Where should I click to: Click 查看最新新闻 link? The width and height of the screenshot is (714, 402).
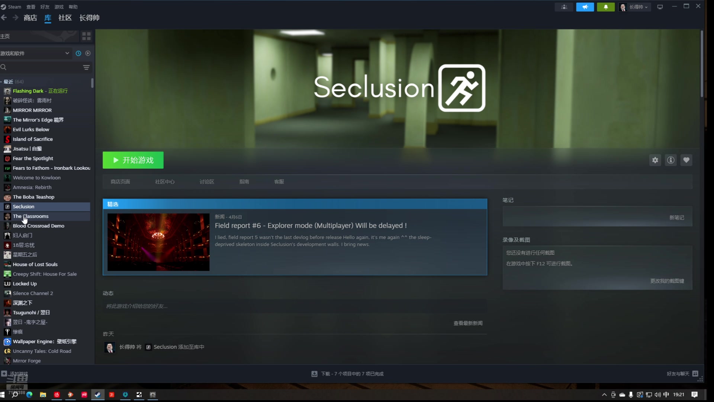click(468, 323)
